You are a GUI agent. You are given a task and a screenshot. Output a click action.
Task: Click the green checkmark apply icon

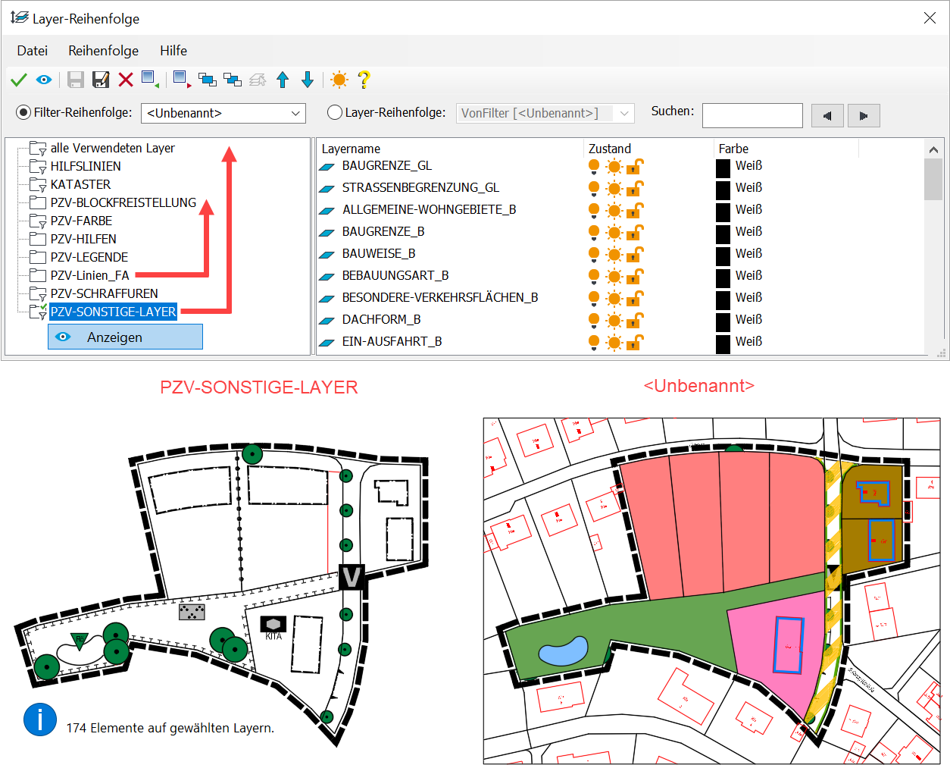[19, 80]
